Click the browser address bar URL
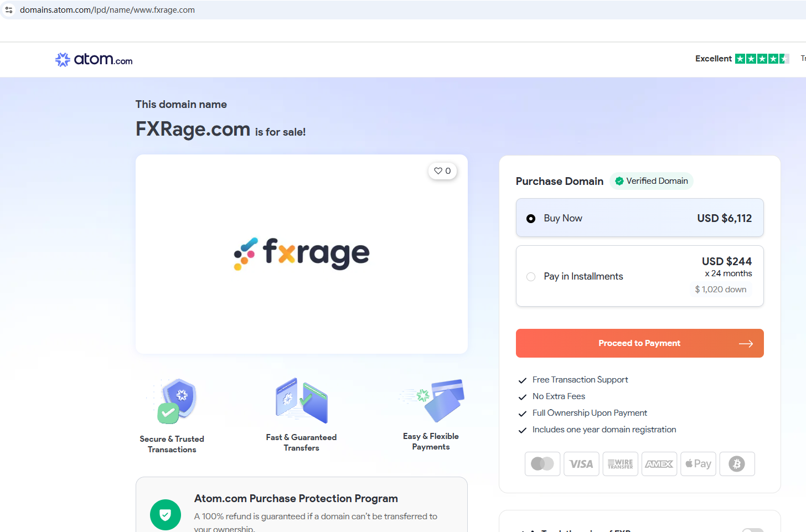 click(x=107, y=10)
